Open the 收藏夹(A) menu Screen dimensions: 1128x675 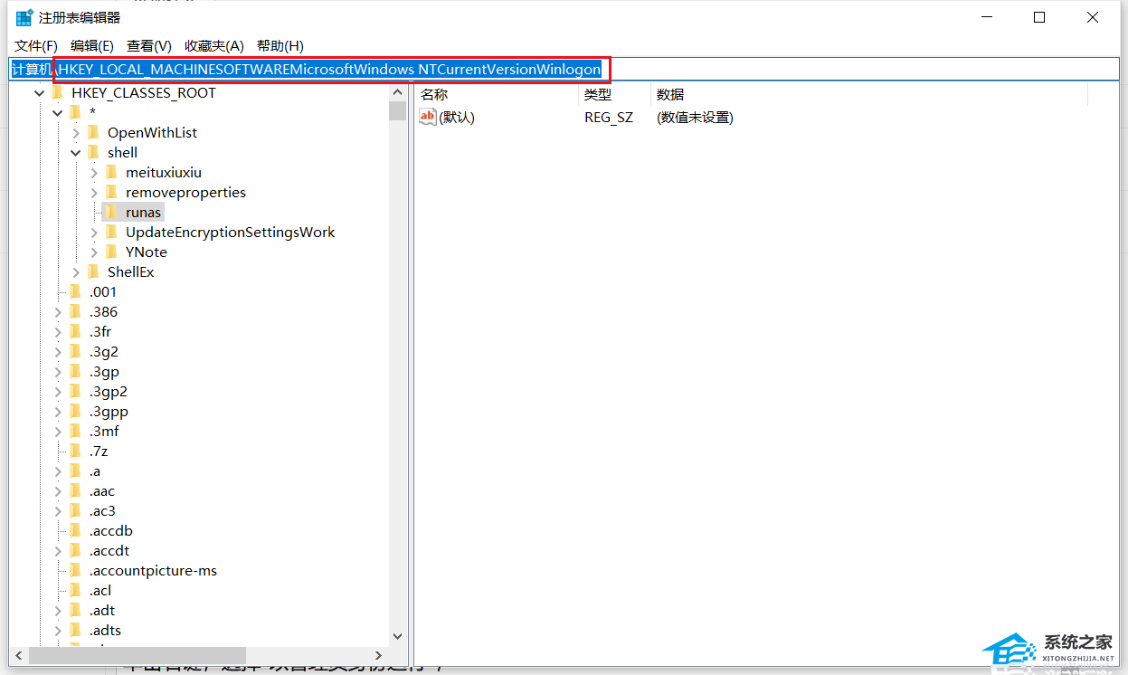point(214,46)
